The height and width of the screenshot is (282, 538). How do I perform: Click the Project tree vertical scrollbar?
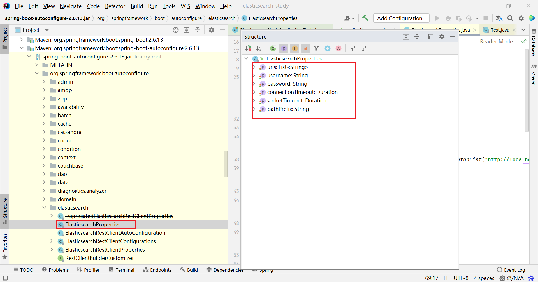[225, 164]
